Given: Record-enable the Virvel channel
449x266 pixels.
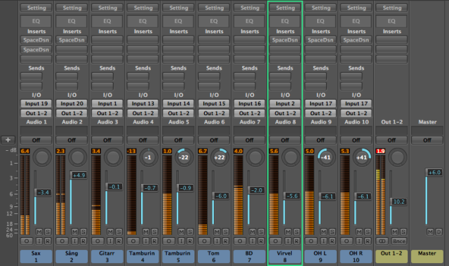Looking at the screenshot, I should pyautogui.click(x=296, y=241).
